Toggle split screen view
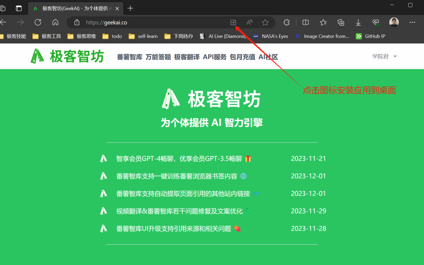This screenshot has width=424, height=265. click(306, 22)
